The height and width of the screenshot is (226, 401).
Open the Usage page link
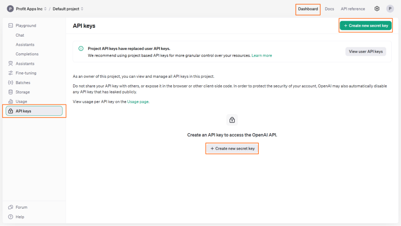tap(138, 102)
